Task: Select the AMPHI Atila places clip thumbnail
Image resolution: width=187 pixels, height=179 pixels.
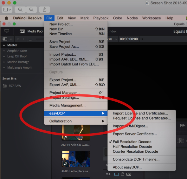Action: (76, 159)
